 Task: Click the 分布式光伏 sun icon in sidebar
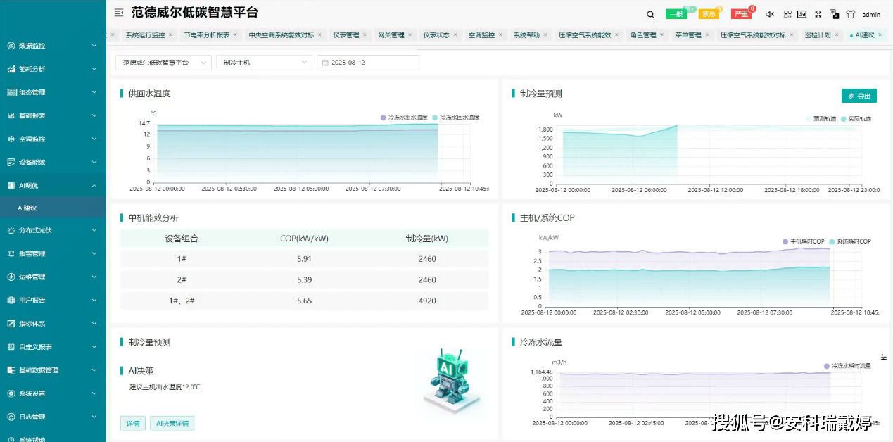click(11, 230)
